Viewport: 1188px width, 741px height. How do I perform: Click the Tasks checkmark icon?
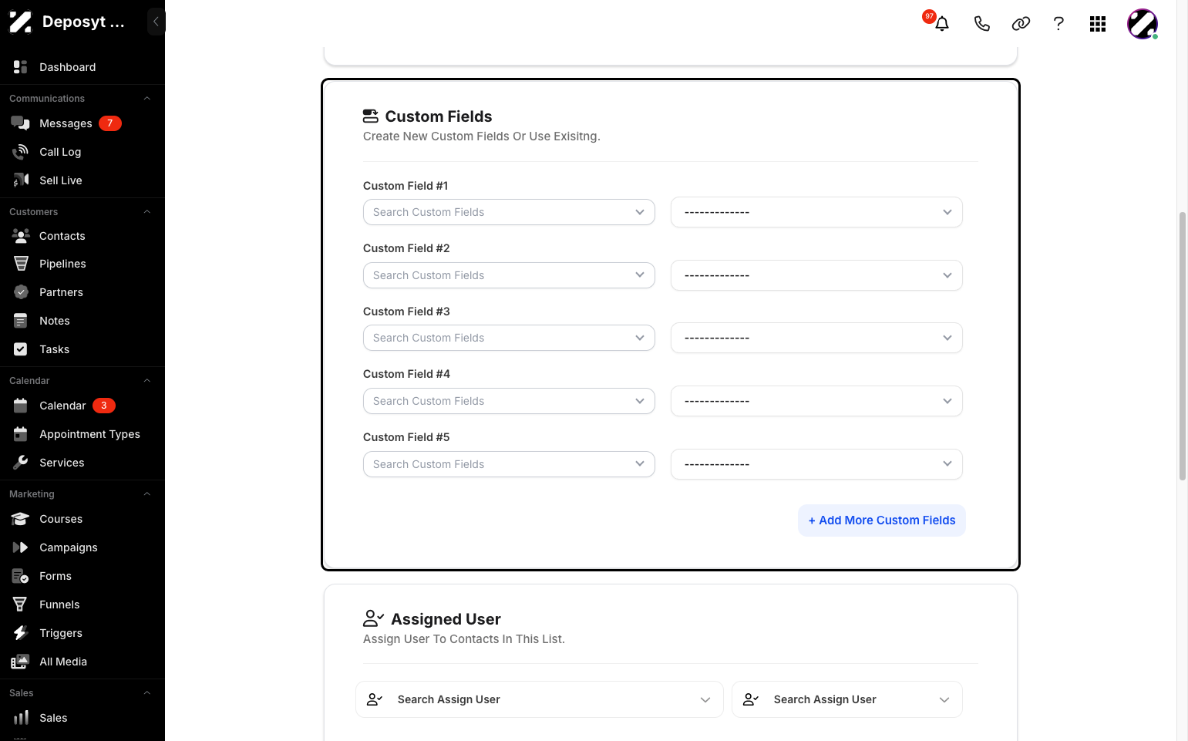[x=21, y=349]
